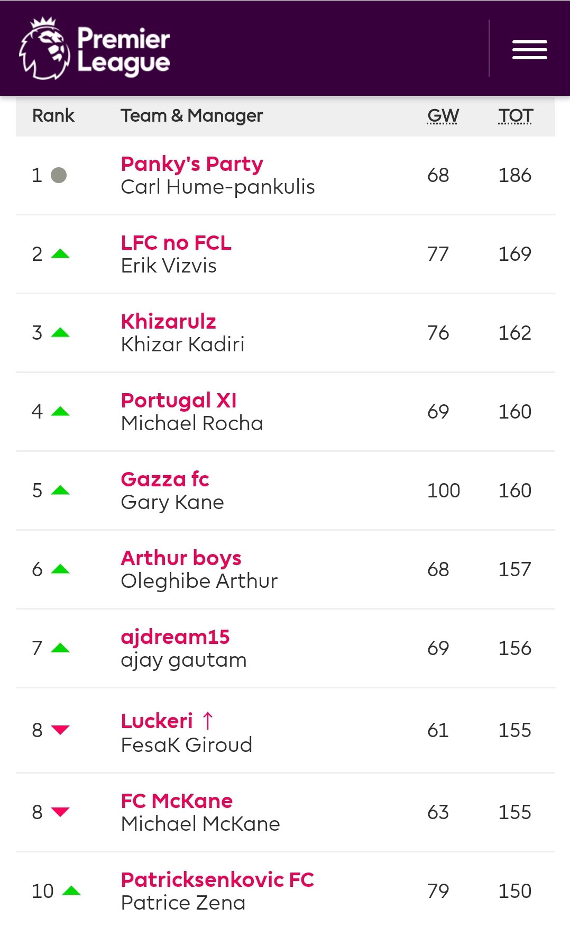Viewport: 570px width, 926px height.
Task: Click the Premier League lion logo
Action: pyautogui.click(x=44, y=48)
